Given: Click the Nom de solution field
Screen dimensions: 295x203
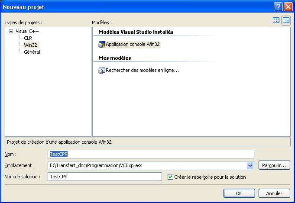Looking at the screenshot, I should click(x=104, y=177).
